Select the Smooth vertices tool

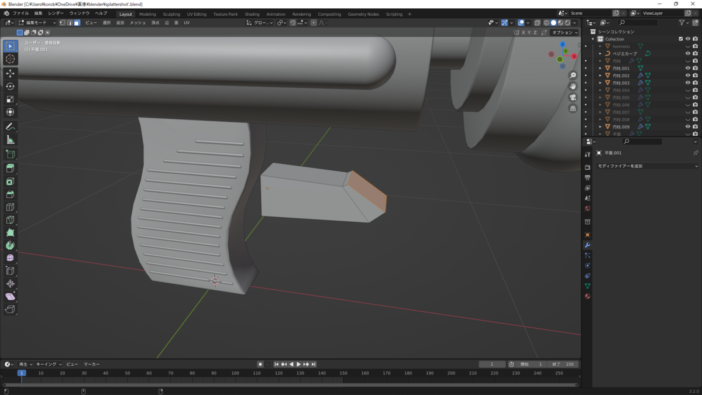pos(10,258)
